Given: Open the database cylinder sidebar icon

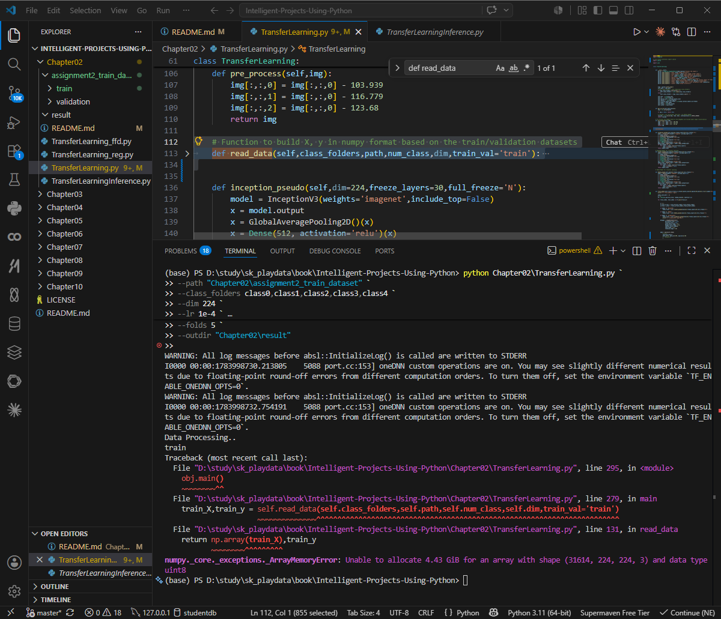Looking at the screenshot, I should (14, 324).
